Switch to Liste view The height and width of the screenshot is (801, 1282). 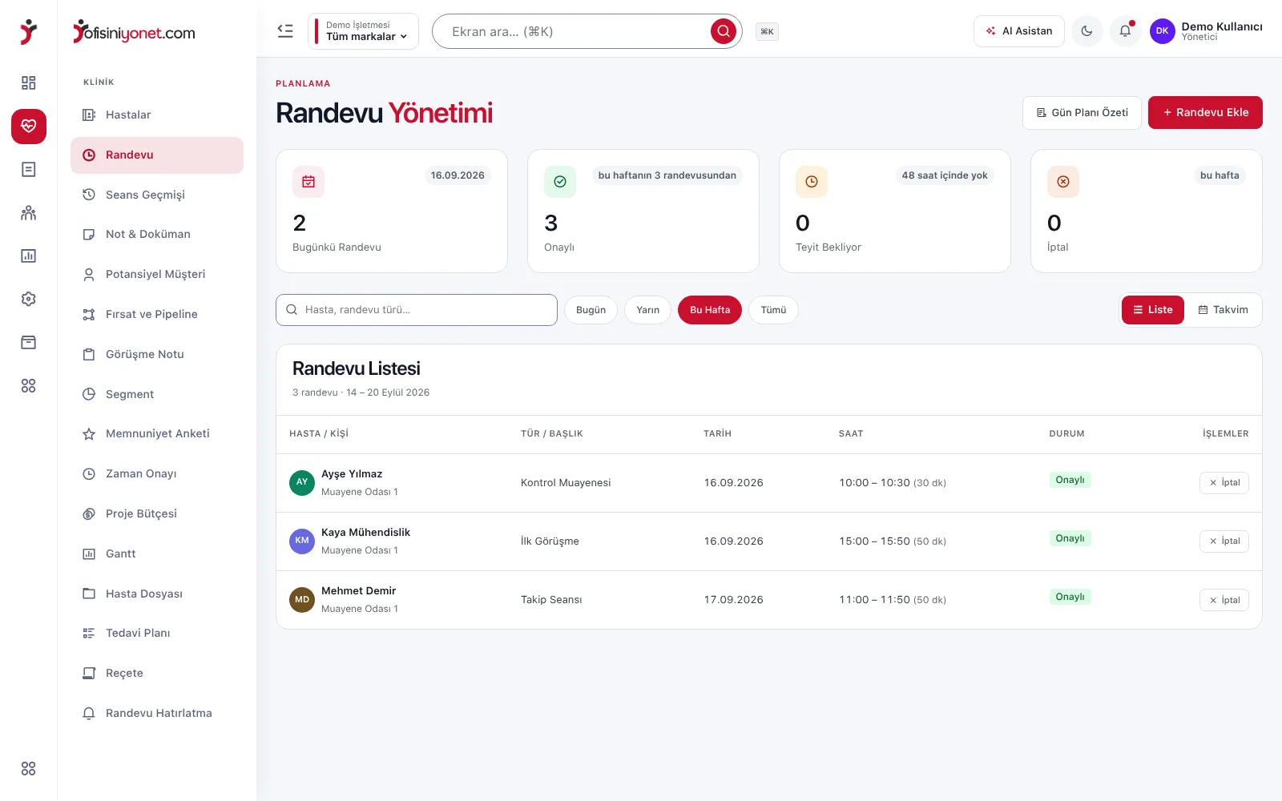point(1153,310)
